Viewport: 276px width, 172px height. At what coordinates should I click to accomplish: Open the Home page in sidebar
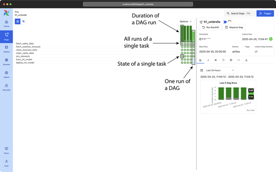[x=6, y=24]
